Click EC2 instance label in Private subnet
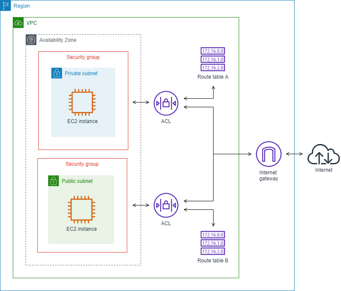This screenshot has height=291, width=341. tap(82, 121)
